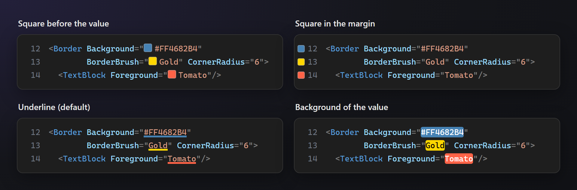Click the TextBlock tag in the Underline panel
The width and height of the screenshot is (577, 190).
[84, 159]
